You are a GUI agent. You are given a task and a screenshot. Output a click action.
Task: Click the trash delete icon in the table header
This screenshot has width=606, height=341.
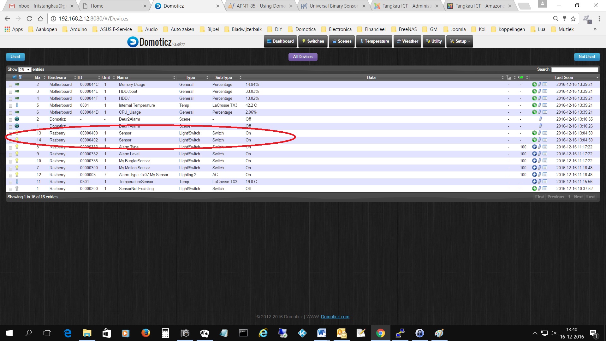(x=21, y=77)
